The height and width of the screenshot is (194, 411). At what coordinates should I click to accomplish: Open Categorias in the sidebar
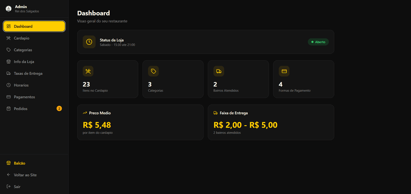pos(23,50)
